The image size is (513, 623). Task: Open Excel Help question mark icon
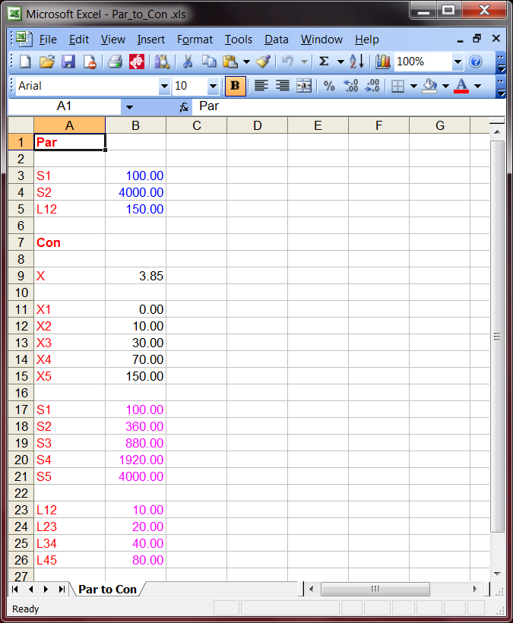coord(476,62)
